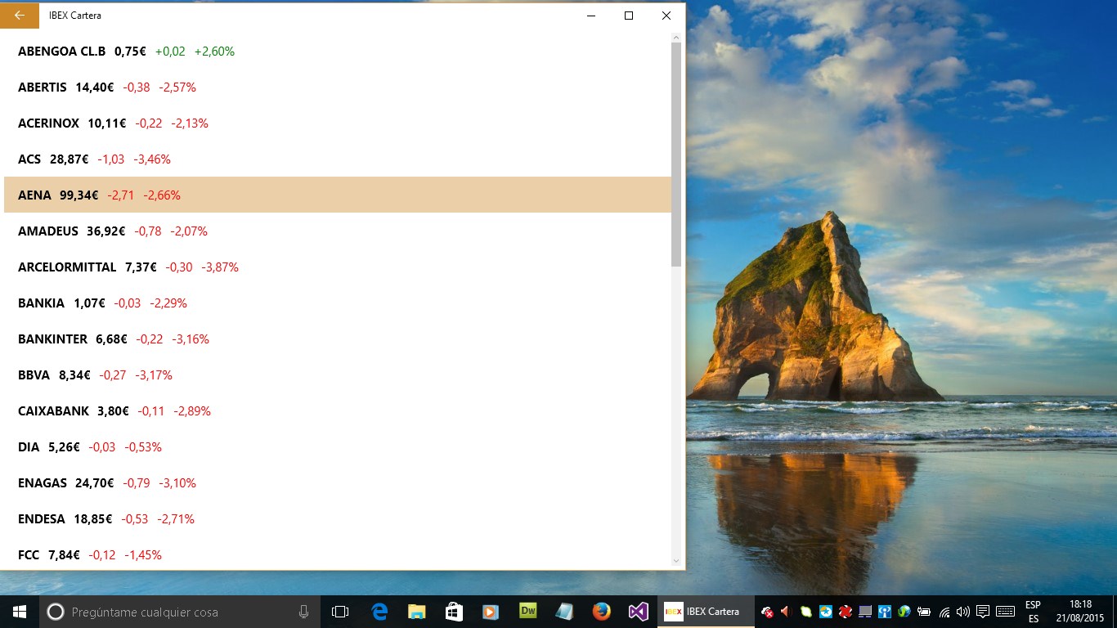Launch Dreamweaver from the taskbar
This screenshot has height=628, width=1117.
528,611
